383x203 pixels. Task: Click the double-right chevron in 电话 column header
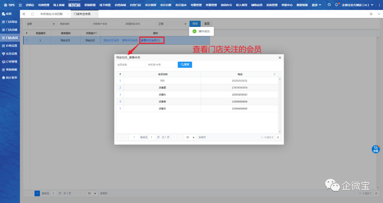tap(274, 74)
